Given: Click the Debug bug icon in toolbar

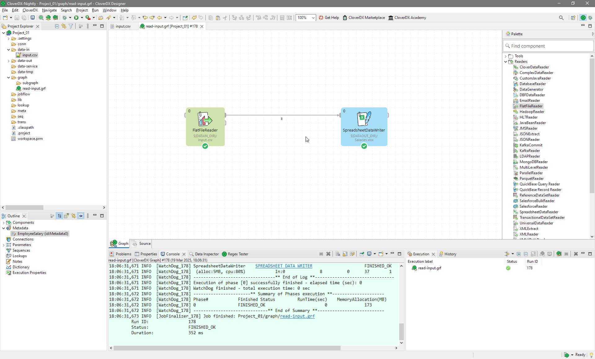Looking at the screenshot, I should click(64, 18).
